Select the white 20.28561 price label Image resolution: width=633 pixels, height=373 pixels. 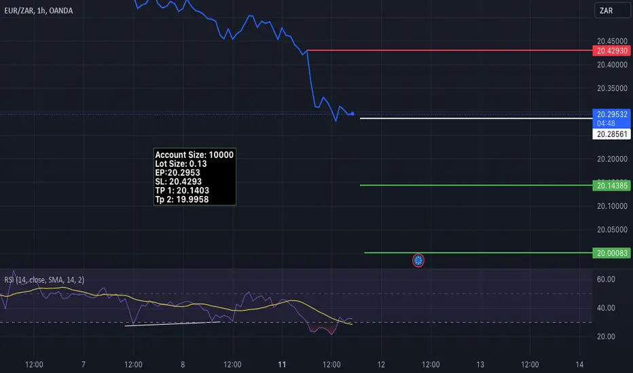coord(611,134)
